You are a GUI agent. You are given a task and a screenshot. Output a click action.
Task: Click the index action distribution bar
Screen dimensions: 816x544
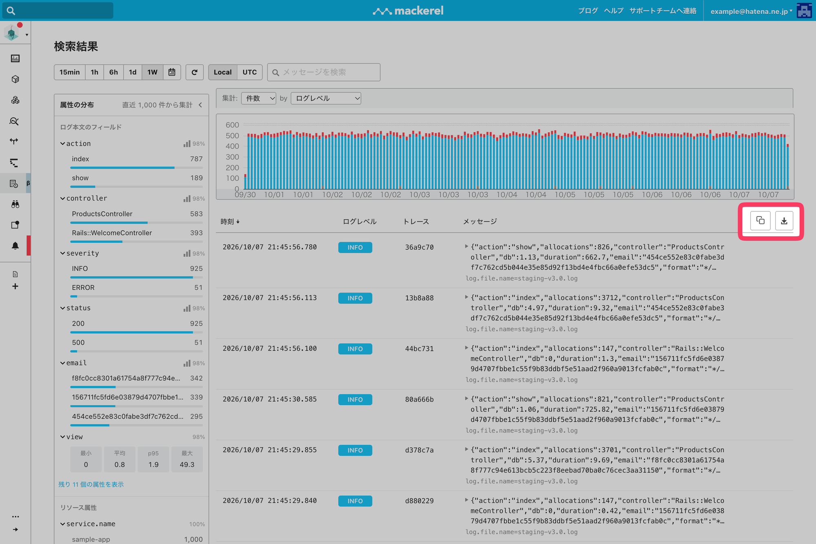(x=137, y=167)
